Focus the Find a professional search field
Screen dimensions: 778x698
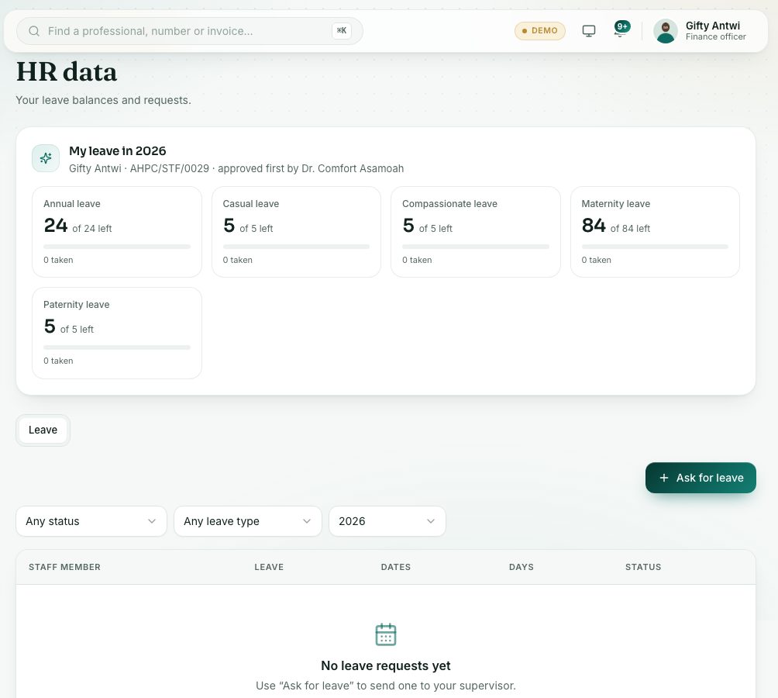point(190,31)
